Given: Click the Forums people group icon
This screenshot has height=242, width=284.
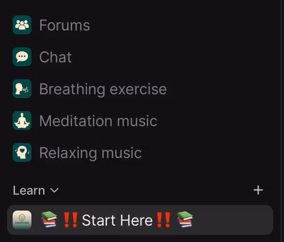Looking at the screenshot, I should point(22,25).
